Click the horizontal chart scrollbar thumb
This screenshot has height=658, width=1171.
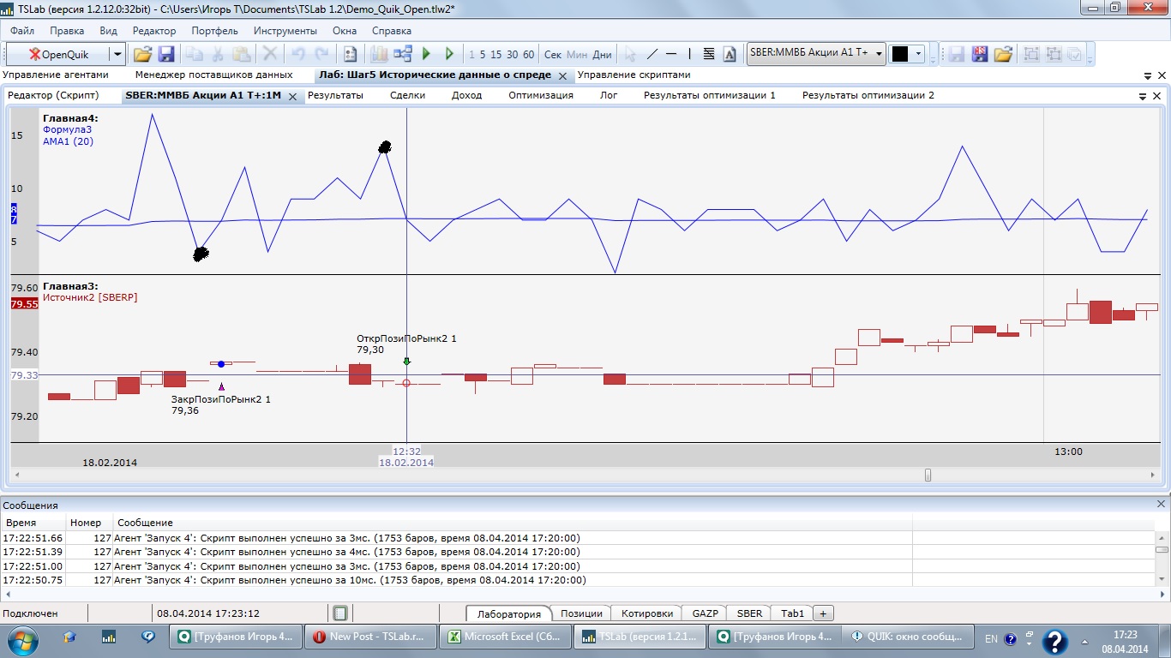tap(928, 476)
